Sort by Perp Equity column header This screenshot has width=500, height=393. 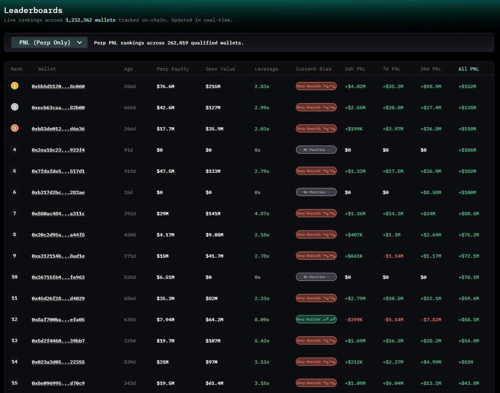[x=173, y=69]
